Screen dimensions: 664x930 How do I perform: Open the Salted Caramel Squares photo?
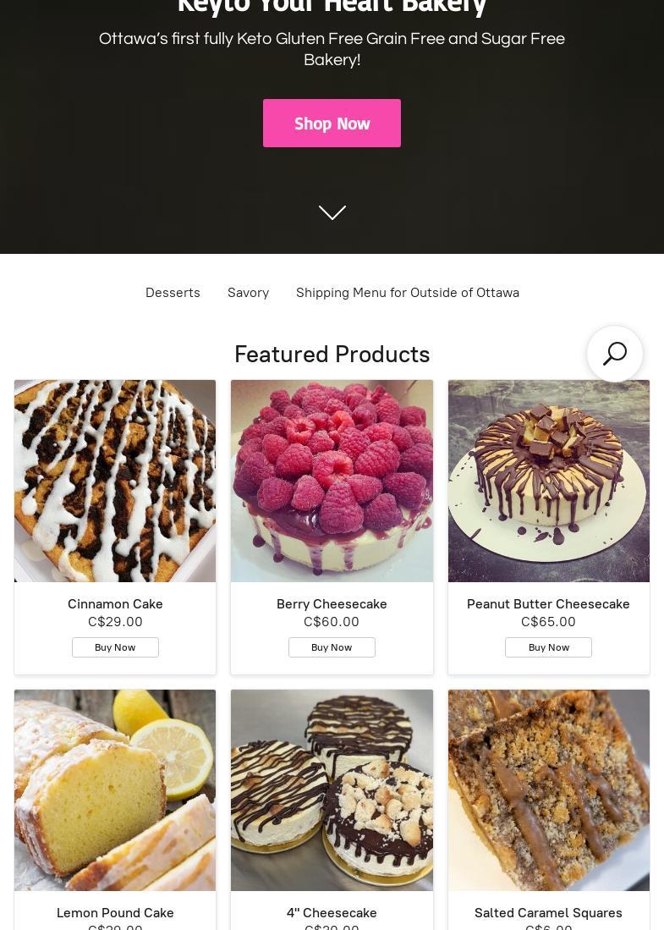[x=548, y=790]
